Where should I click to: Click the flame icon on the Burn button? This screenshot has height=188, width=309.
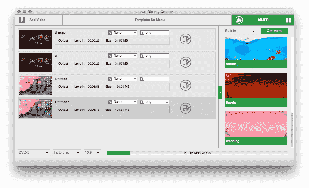239,20
